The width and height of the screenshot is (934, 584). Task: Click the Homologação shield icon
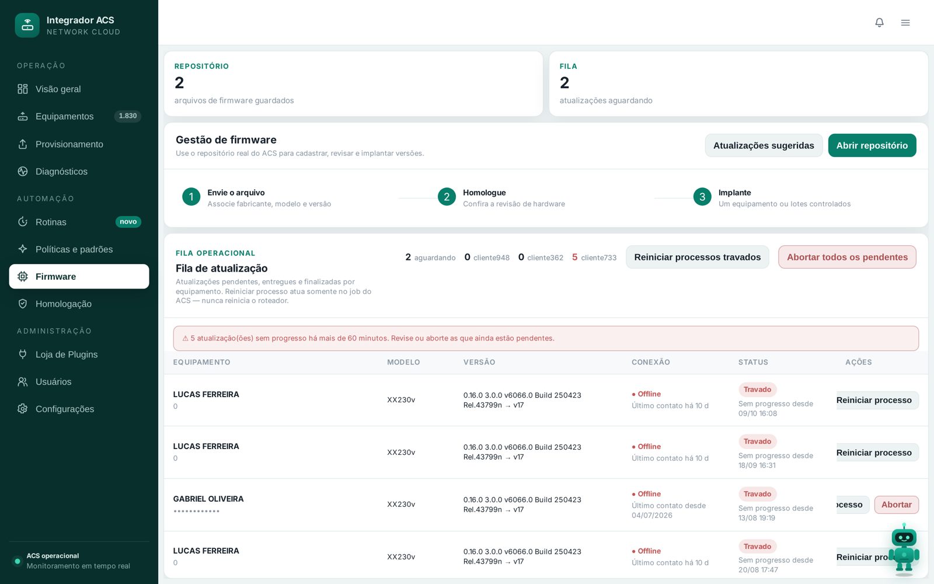(23, 304)
